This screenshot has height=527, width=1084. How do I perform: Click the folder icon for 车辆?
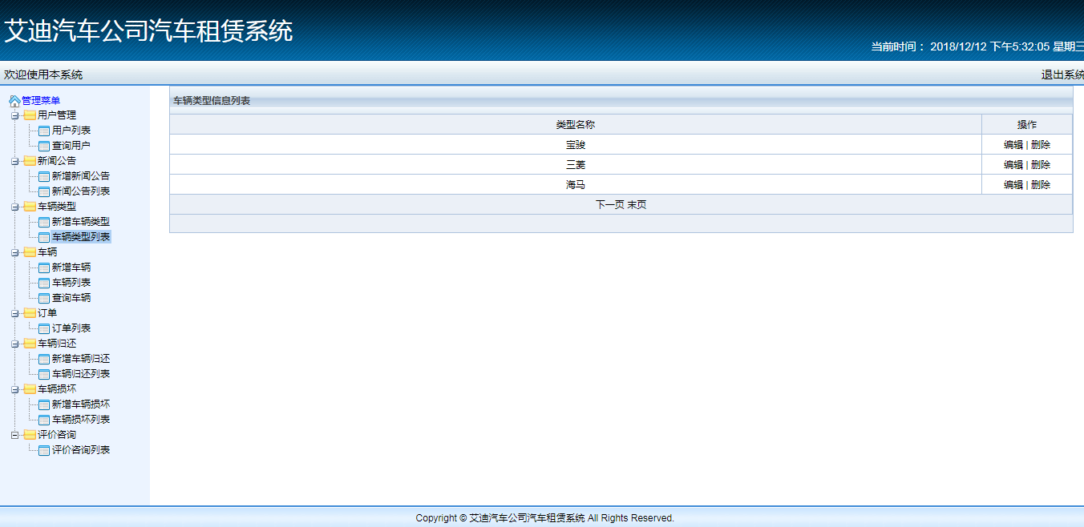click(30, 252)
